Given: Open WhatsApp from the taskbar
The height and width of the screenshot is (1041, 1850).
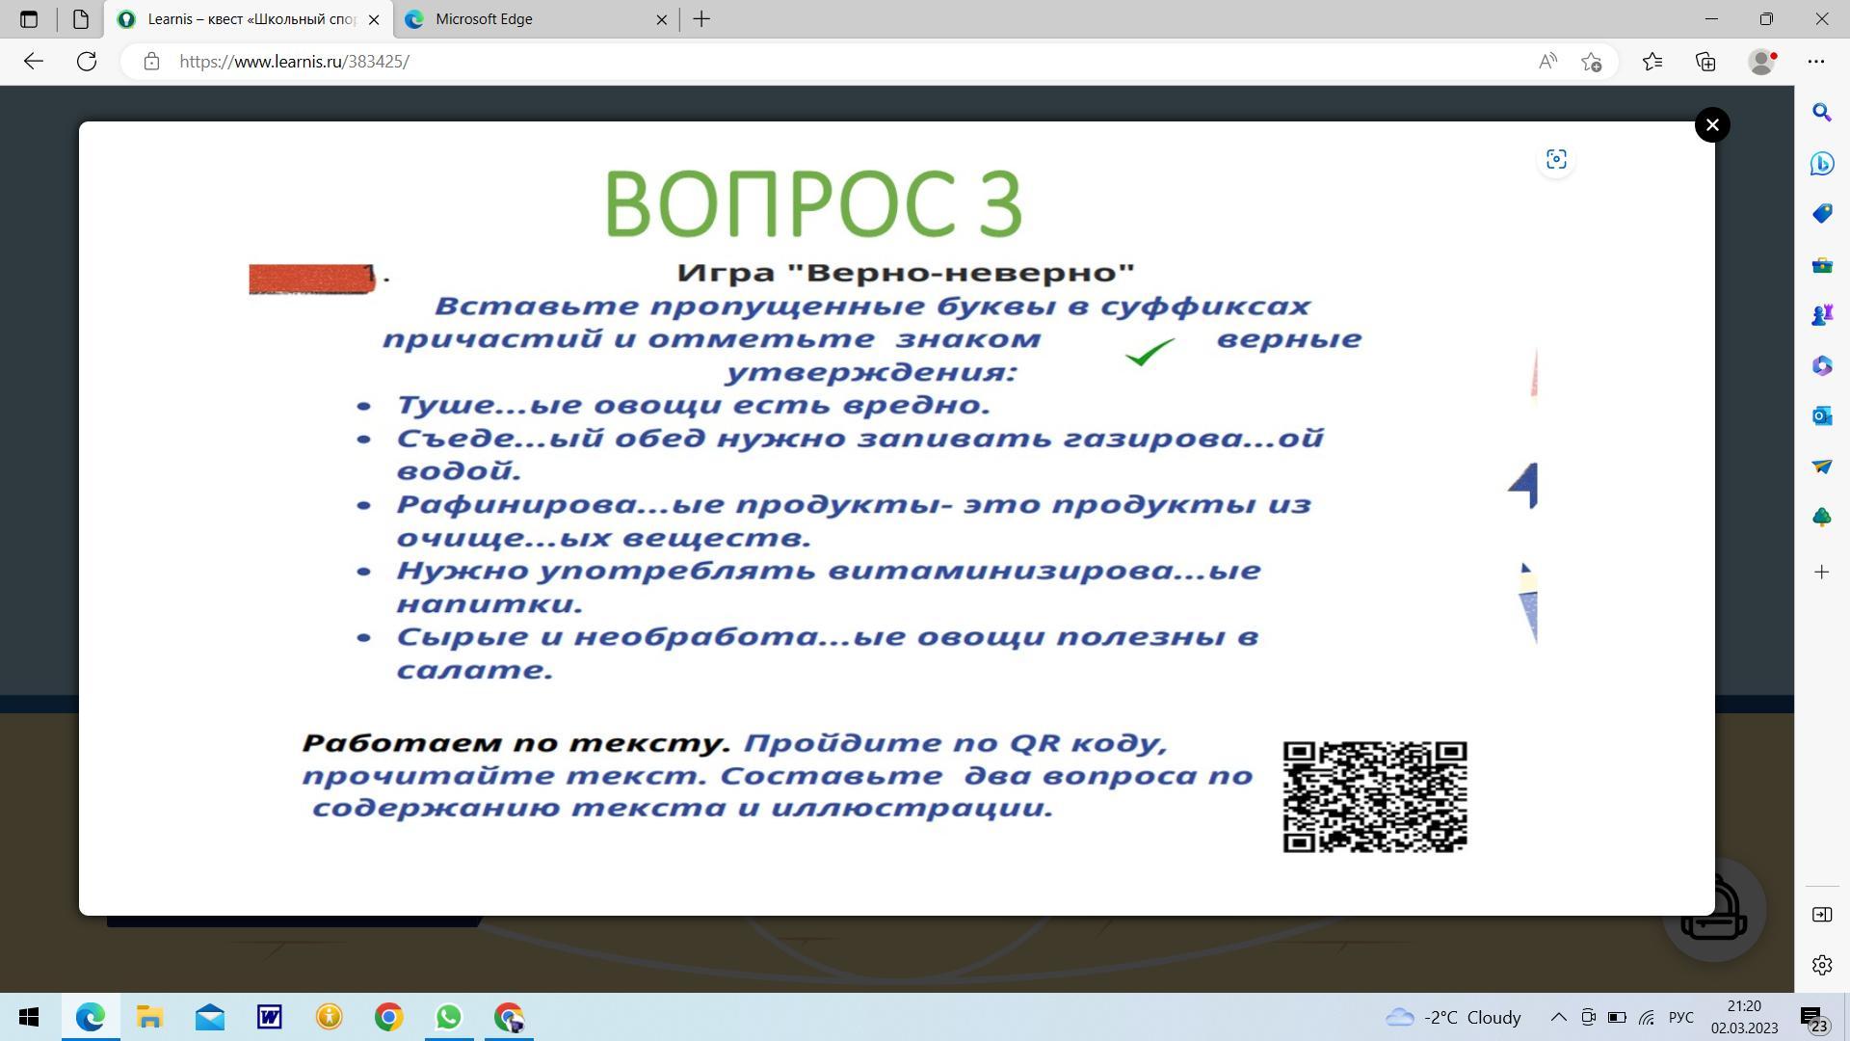Looking at the screenshot, I should (448, 1018).
